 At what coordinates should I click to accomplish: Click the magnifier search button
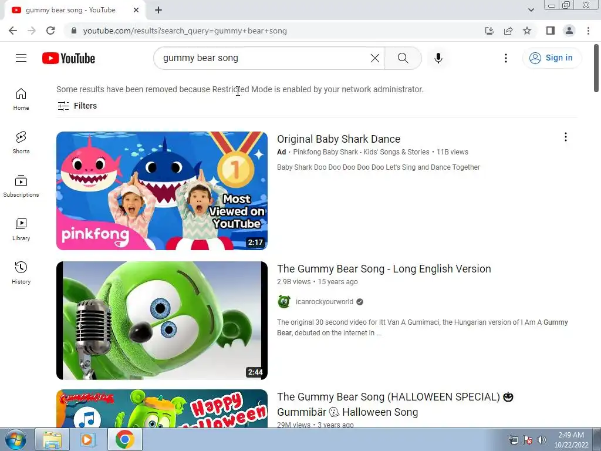click(403, 58)
